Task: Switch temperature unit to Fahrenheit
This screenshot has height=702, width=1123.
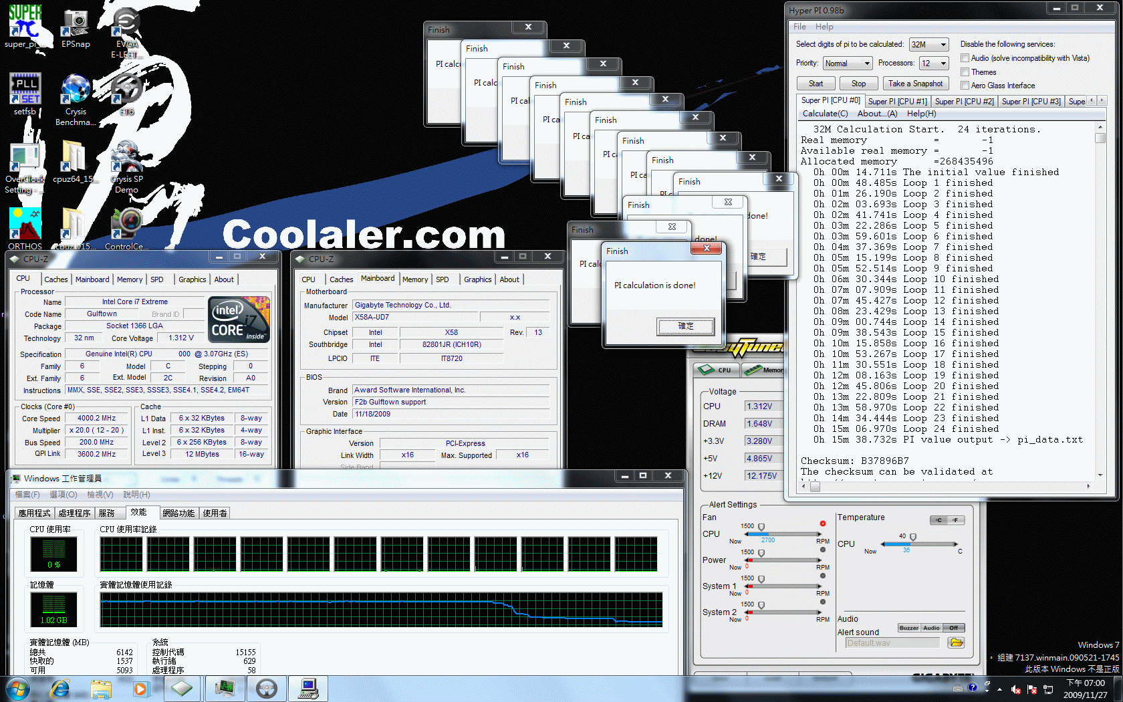Action: [956, 520]
